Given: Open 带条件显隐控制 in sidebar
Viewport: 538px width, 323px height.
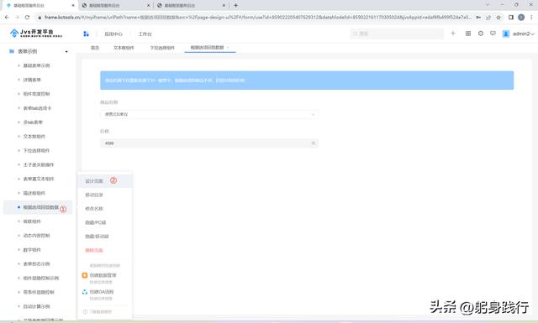Looking at the screenshot, I should pyautogui.click(x=39, y=292).
